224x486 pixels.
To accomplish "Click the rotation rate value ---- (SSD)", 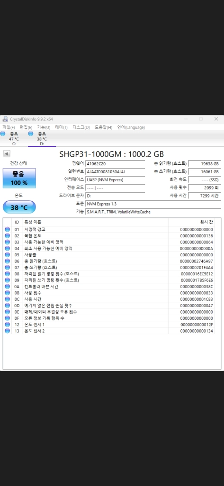I will [x=205, y=180].
